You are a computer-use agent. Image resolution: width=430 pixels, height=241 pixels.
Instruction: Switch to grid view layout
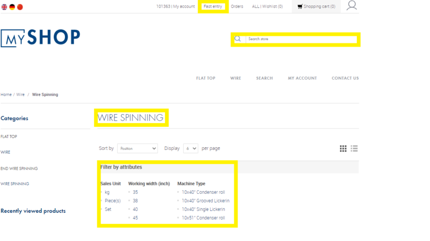click(x=343, y=148)
